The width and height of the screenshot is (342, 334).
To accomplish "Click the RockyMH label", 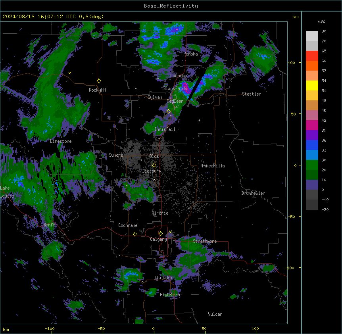I will pyautogui.click(x=97, y=90).
